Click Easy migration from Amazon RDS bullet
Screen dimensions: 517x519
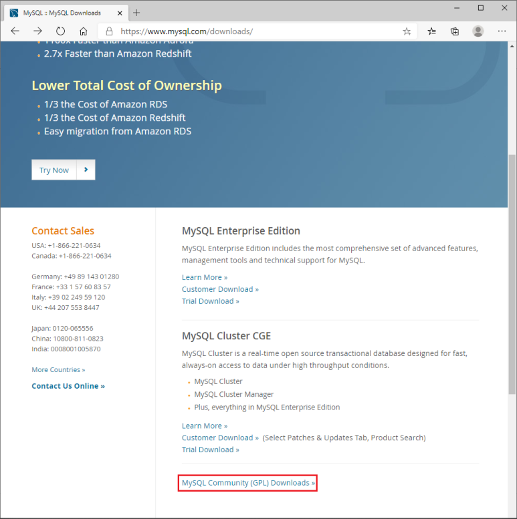coord(118,132)
